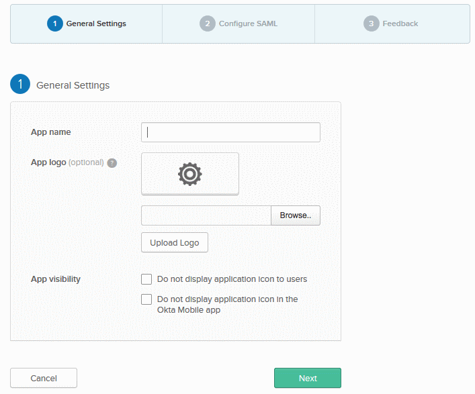Screen dimensions: 475x394
Task: Switch to the Feedback step tab
Action: (392, 23)
